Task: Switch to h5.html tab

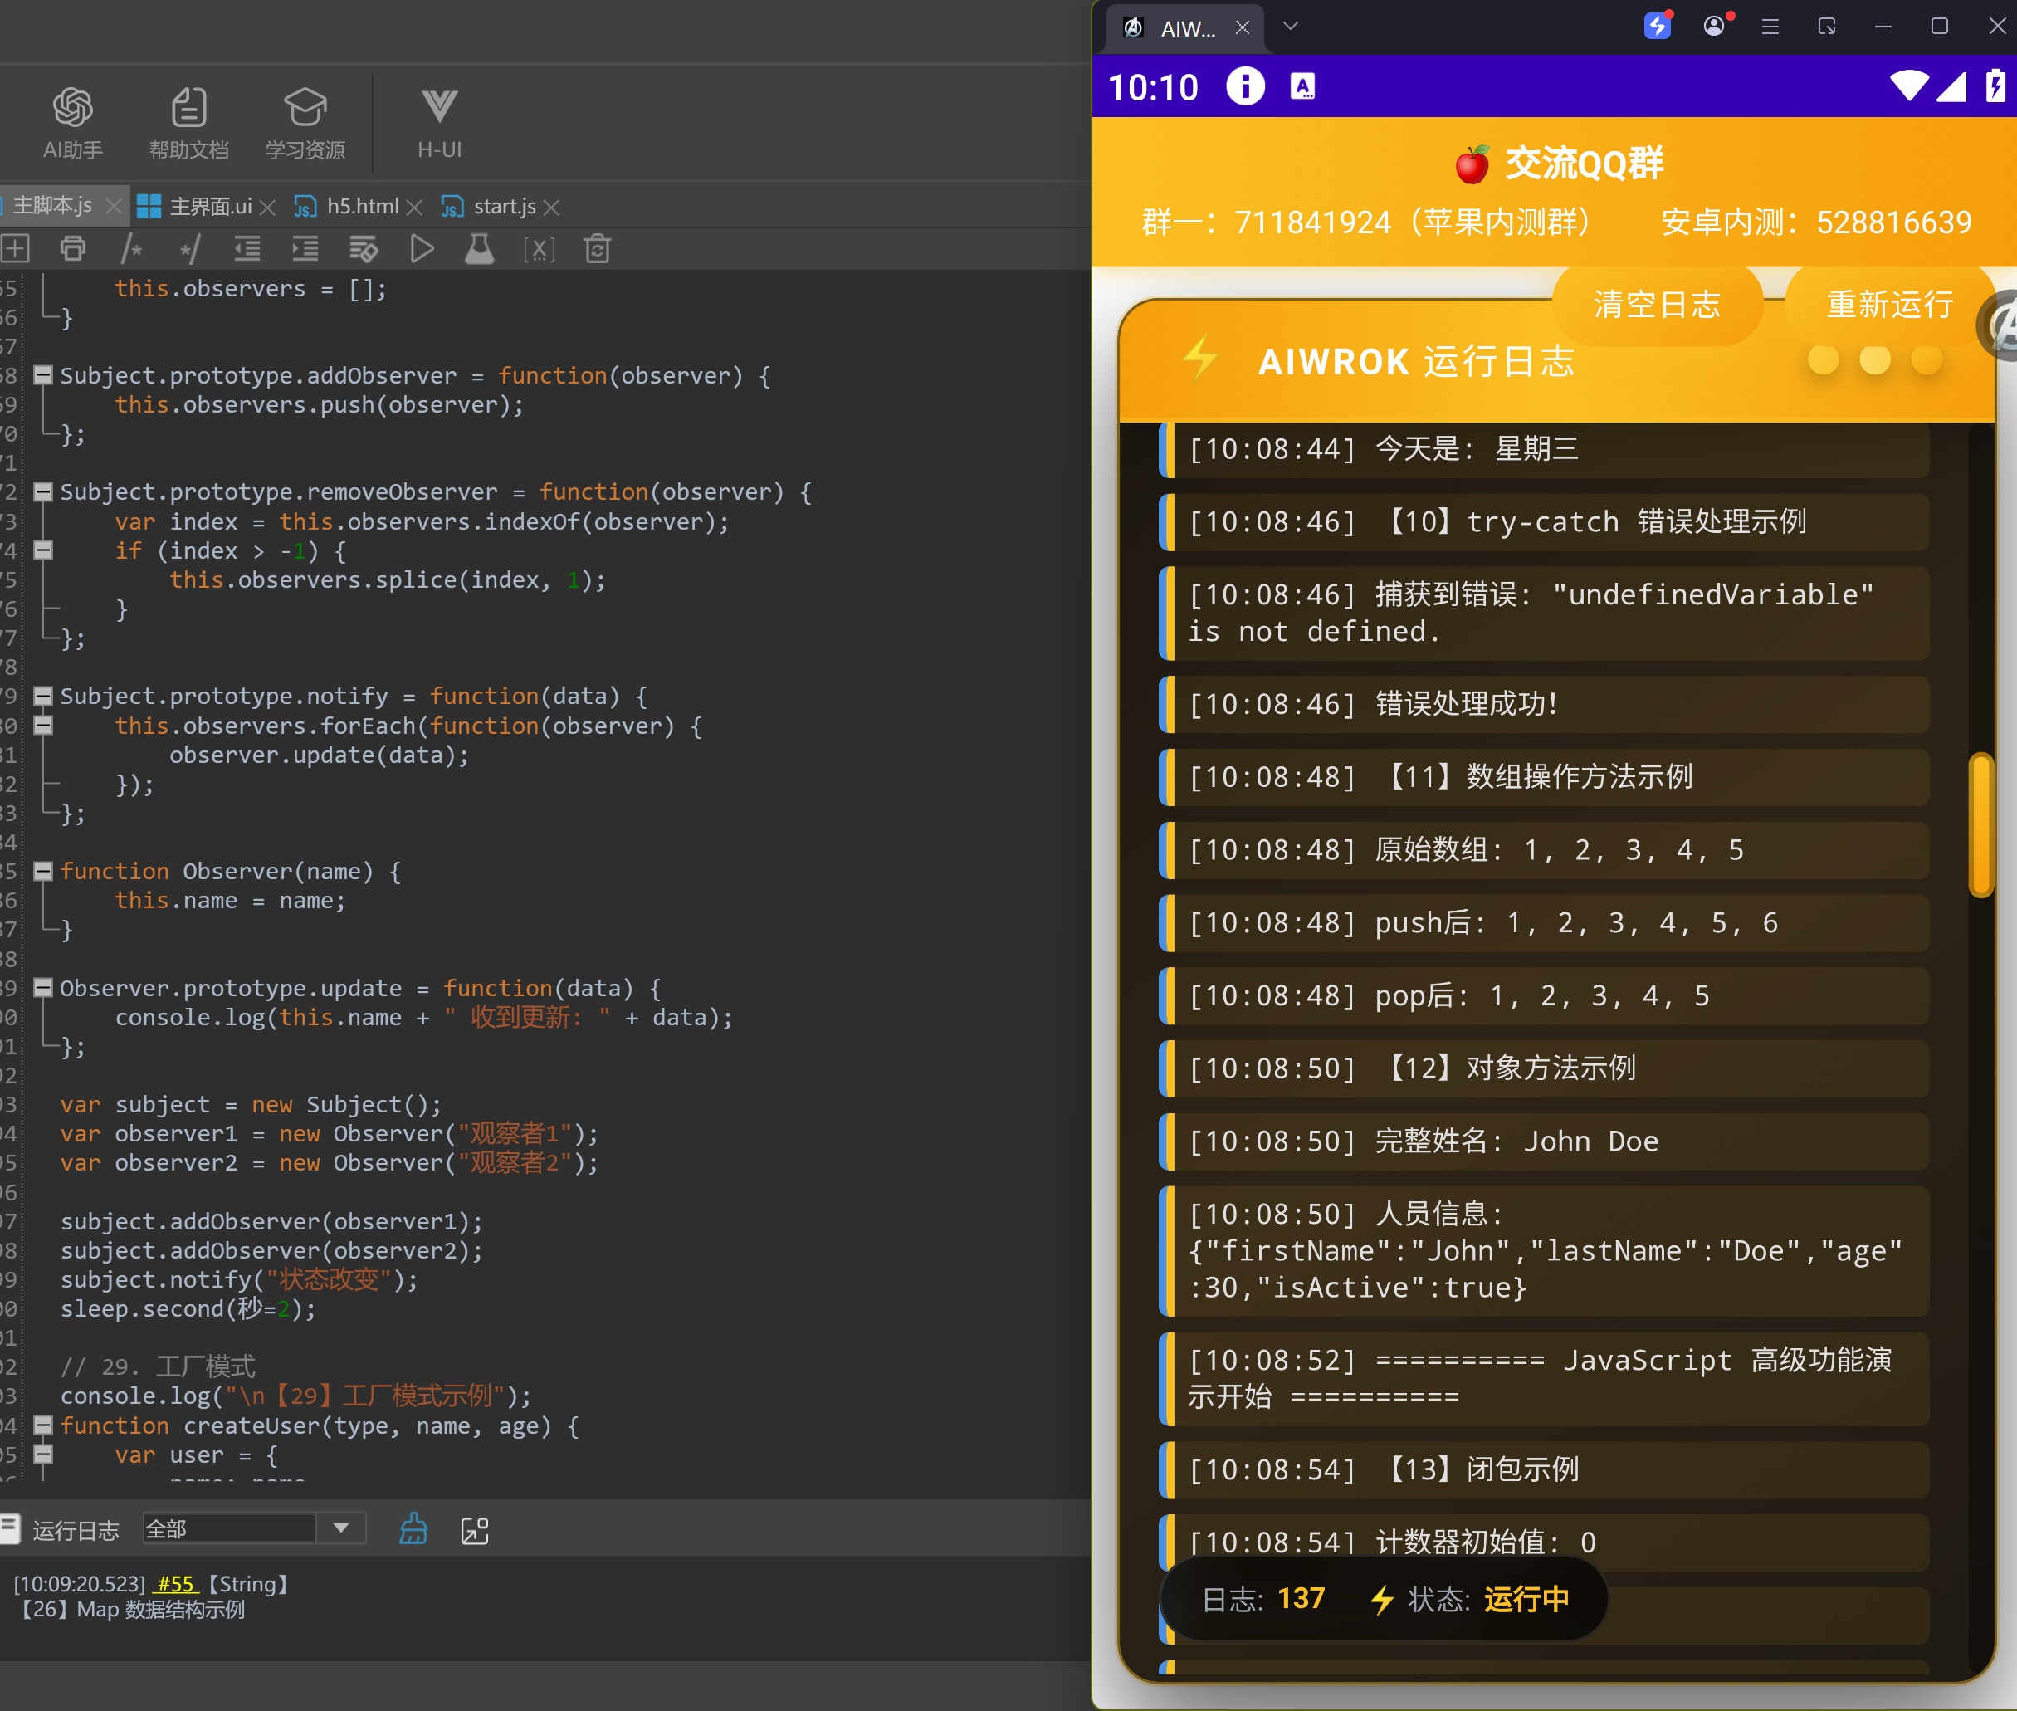Action: 347,207
